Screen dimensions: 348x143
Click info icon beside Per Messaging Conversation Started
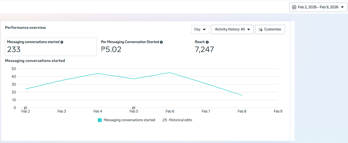pyautogui.click(x=161, y=42)
